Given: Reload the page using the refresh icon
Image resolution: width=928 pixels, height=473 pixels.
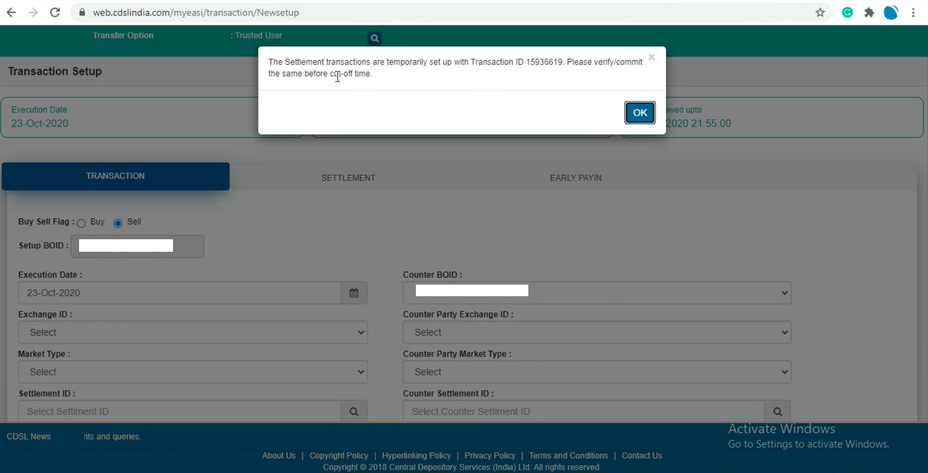Looking at the screenshot, I should pyautogui.click(x=55, y=12).
